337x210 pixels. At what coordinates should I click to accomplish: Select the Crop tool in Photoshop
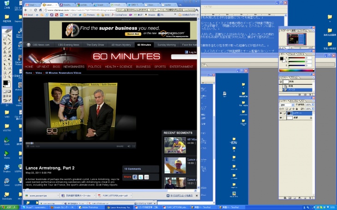[5, 43]
